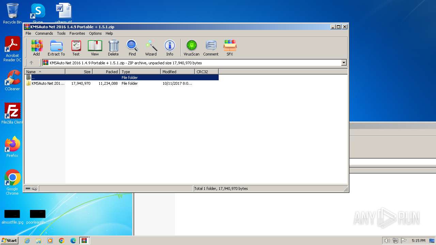Open the Word document icon on desktop
Screen dimensions: 436x245
pyautogui.click(x=64, y=13)
